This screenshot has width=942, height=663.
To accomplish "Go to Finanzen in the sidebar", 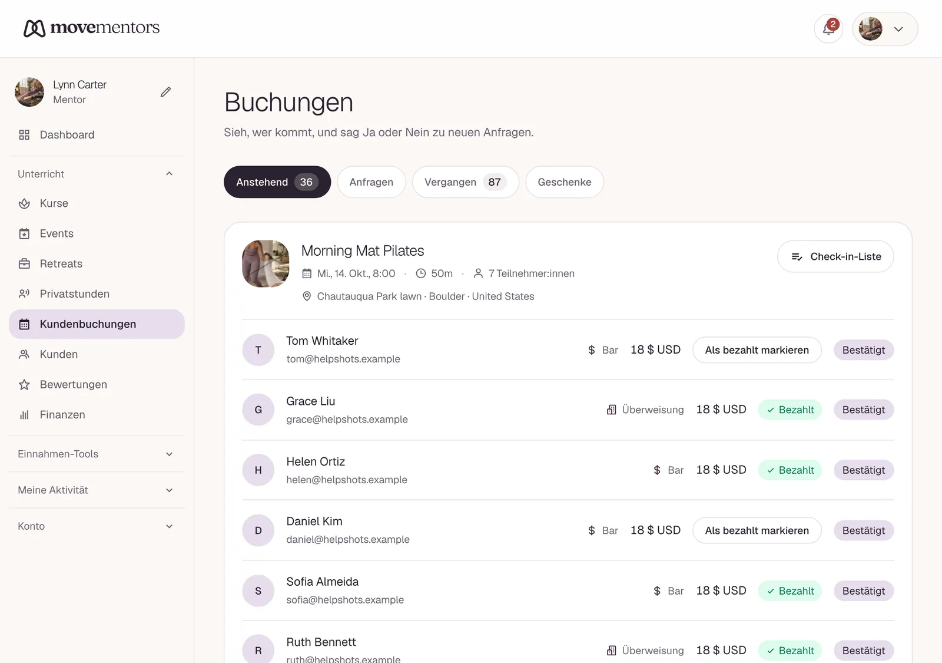I will [97, 415].
